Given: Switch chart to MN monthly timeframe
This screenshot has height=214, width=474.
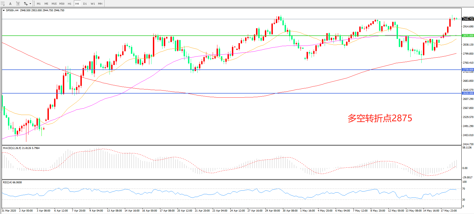Looking at the screenshot, I should [x=100, y=4].
